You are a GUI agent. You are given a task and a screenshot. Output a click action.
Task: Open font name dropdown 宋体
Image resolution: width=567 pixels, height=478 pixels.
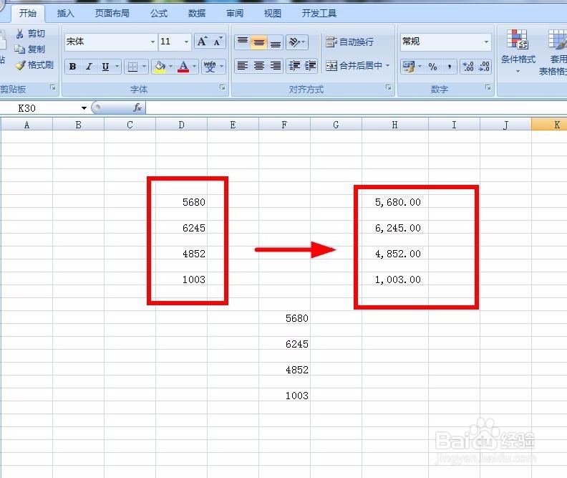152,42
